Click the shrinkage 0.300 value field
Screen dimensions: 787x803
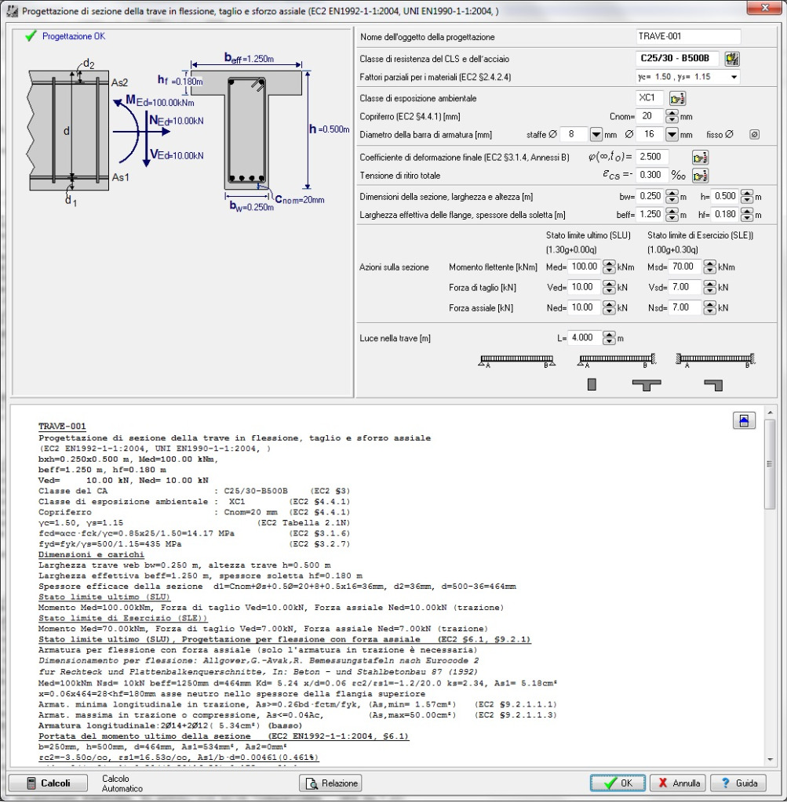click(x=652, y=175)
